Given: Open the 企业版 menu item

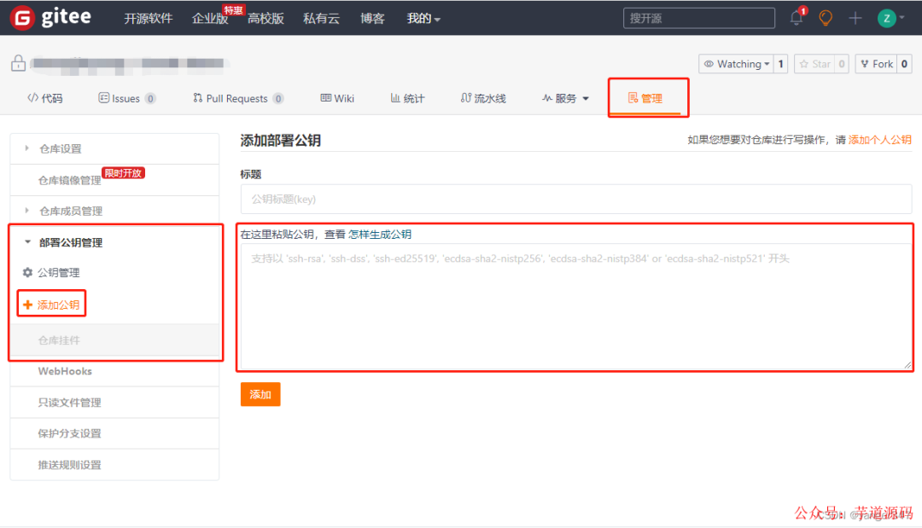Looking at the screenshot, I should point(210,18).
